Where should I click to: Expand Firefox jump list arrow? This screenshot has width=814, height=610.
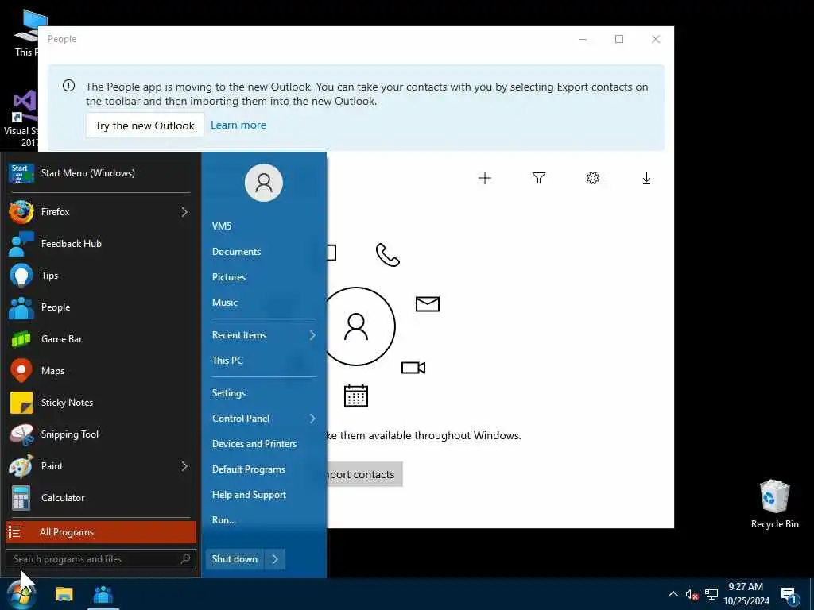point(184,211)
